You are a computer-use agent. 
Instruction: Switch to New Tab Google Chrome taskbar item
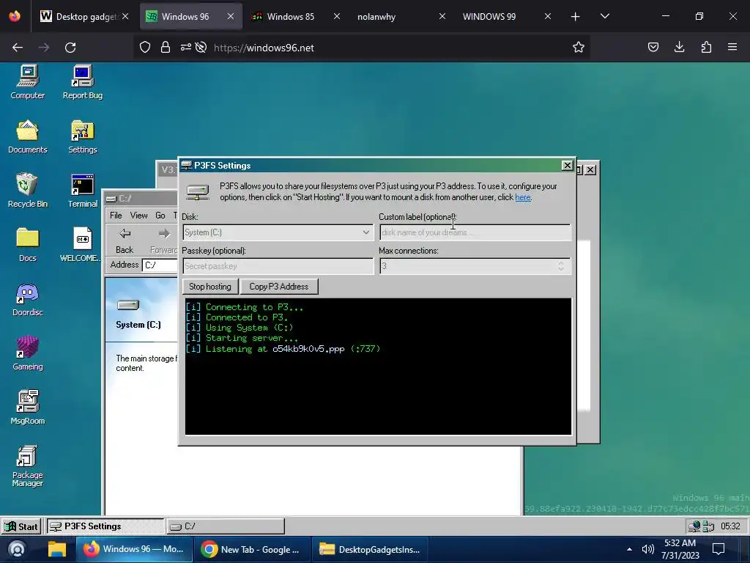click(x=252, y=549)
